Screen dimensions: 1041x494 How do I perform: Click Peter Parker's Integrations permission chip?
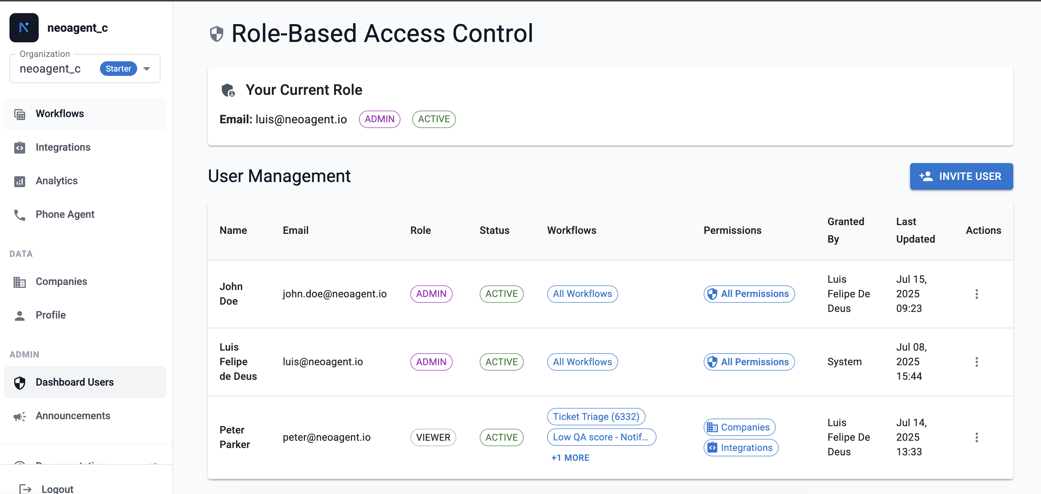click(741, 448)
